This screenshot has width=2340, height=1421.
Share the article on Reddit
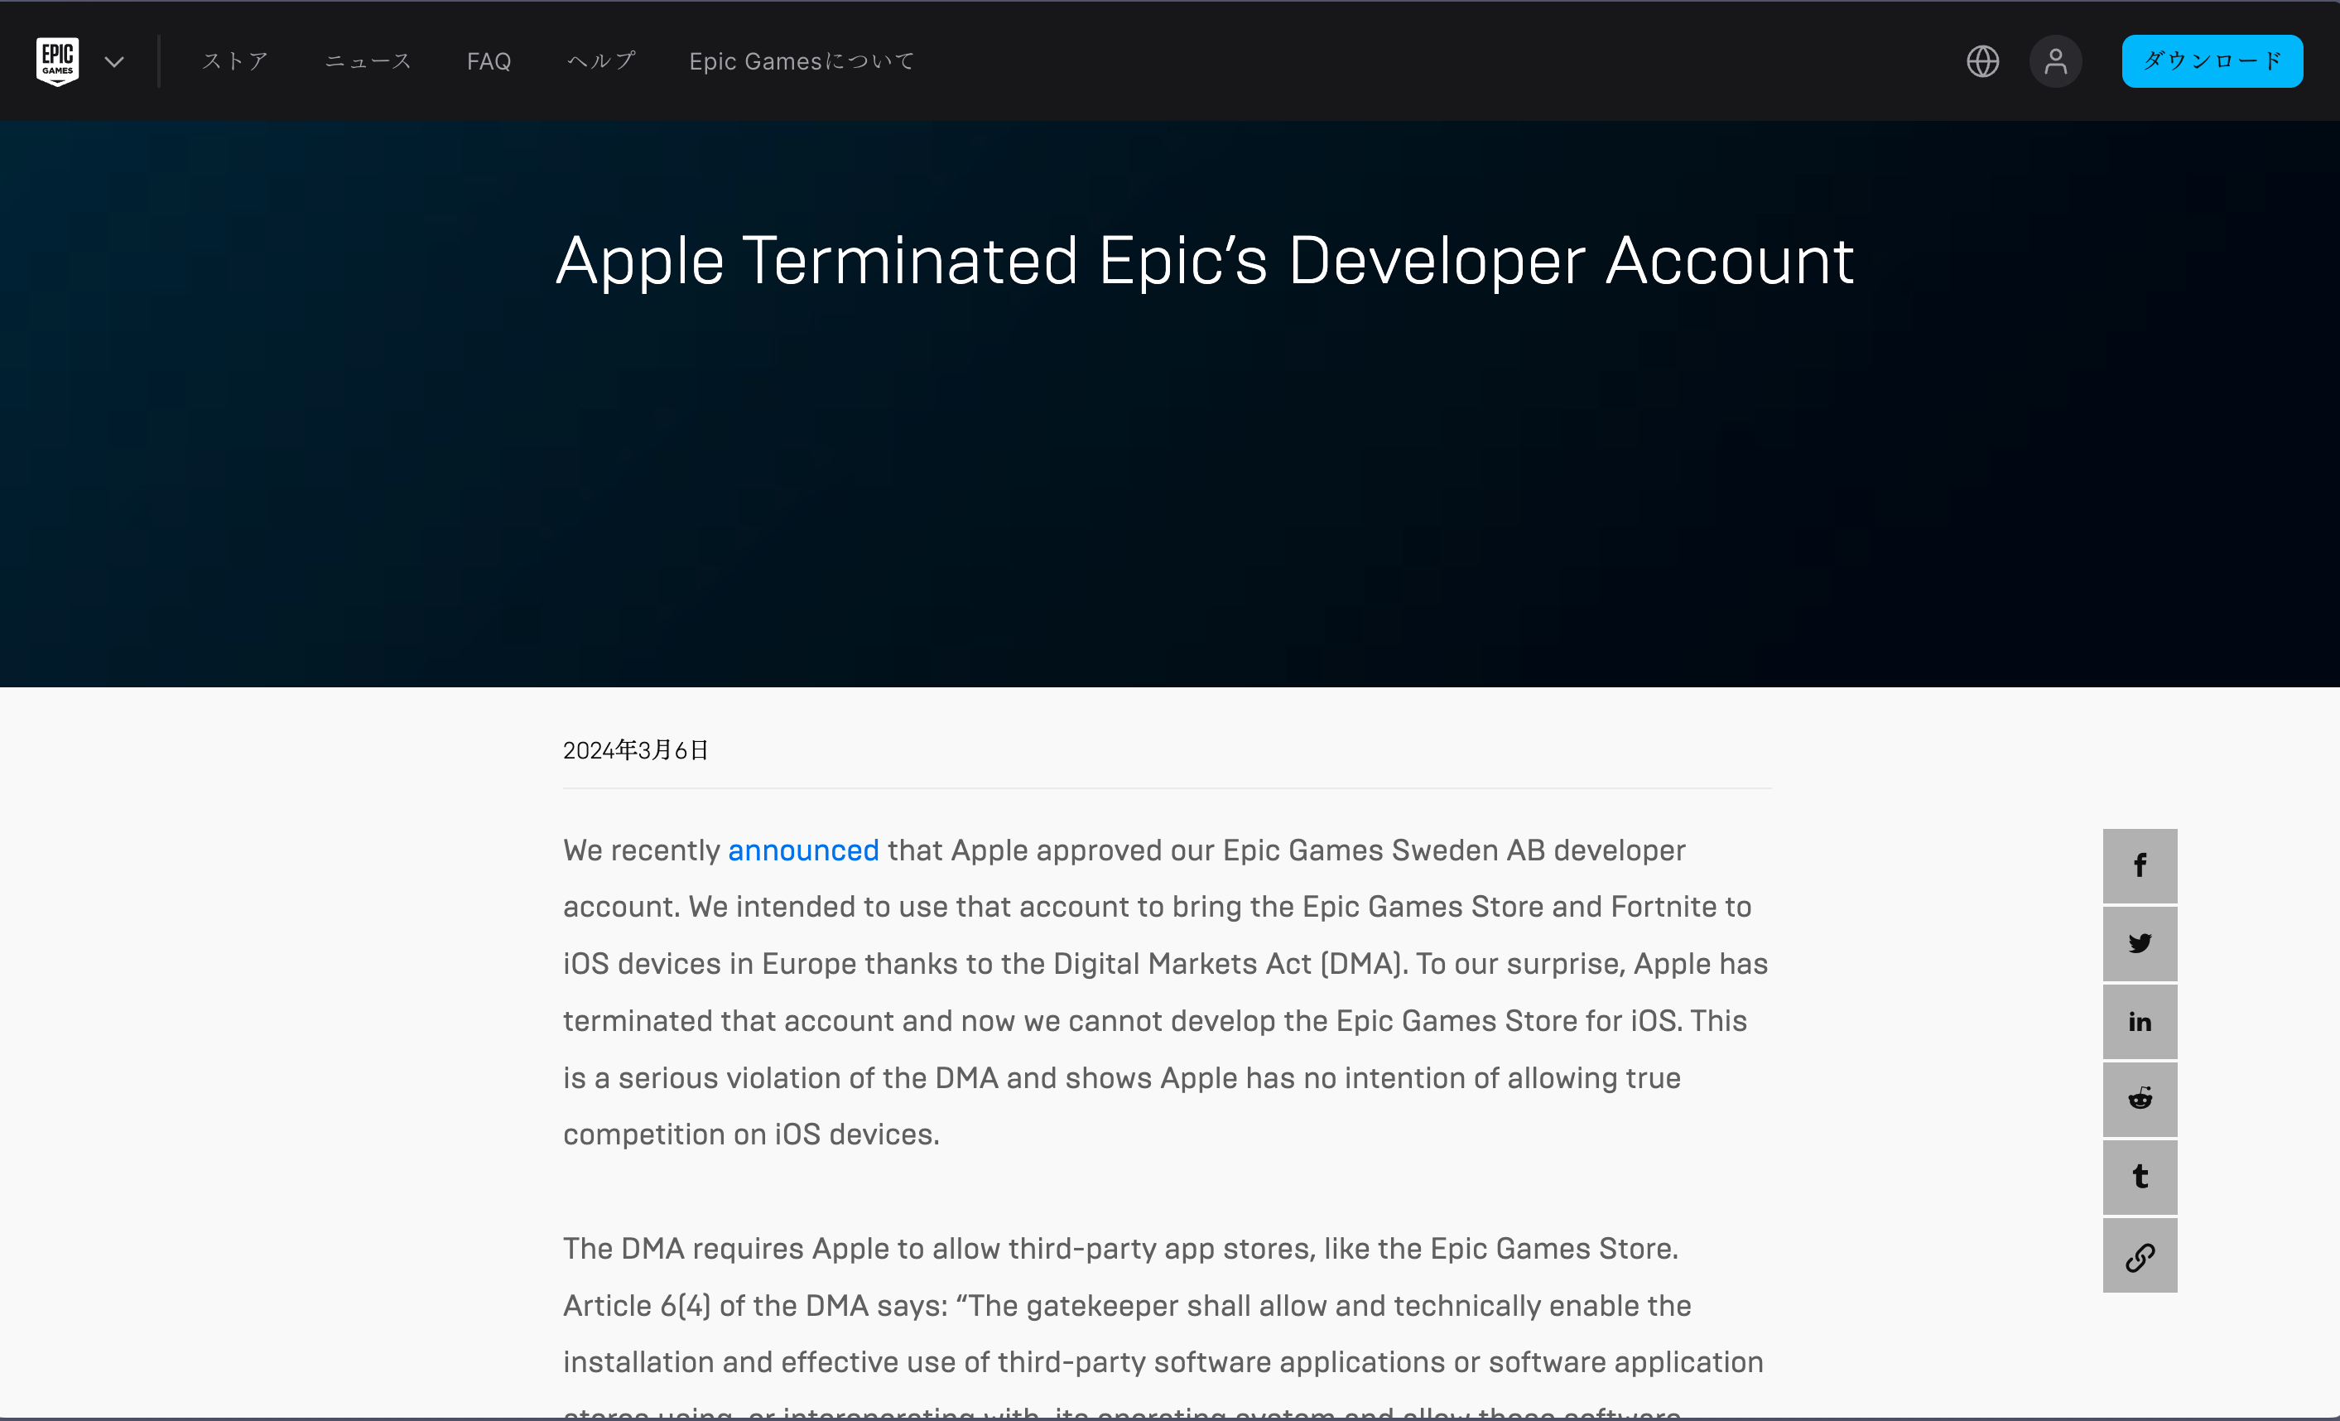2140,1099
